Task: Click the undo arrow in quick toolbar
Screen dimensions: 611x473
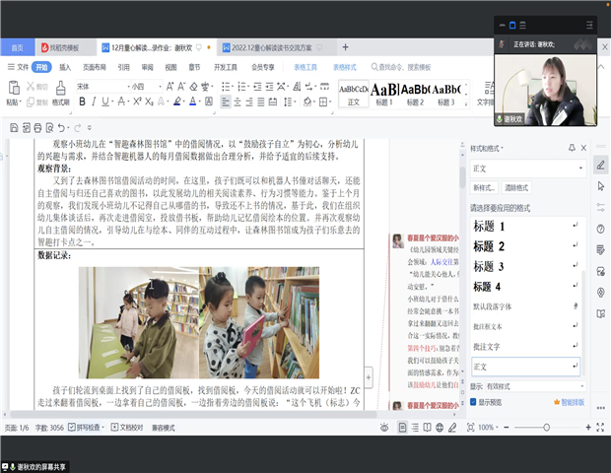Action: (61, 127)
